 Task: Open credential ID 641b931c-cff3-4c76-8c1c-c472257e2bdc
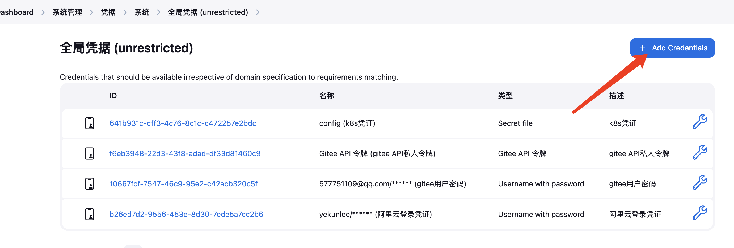pos(183,123)
